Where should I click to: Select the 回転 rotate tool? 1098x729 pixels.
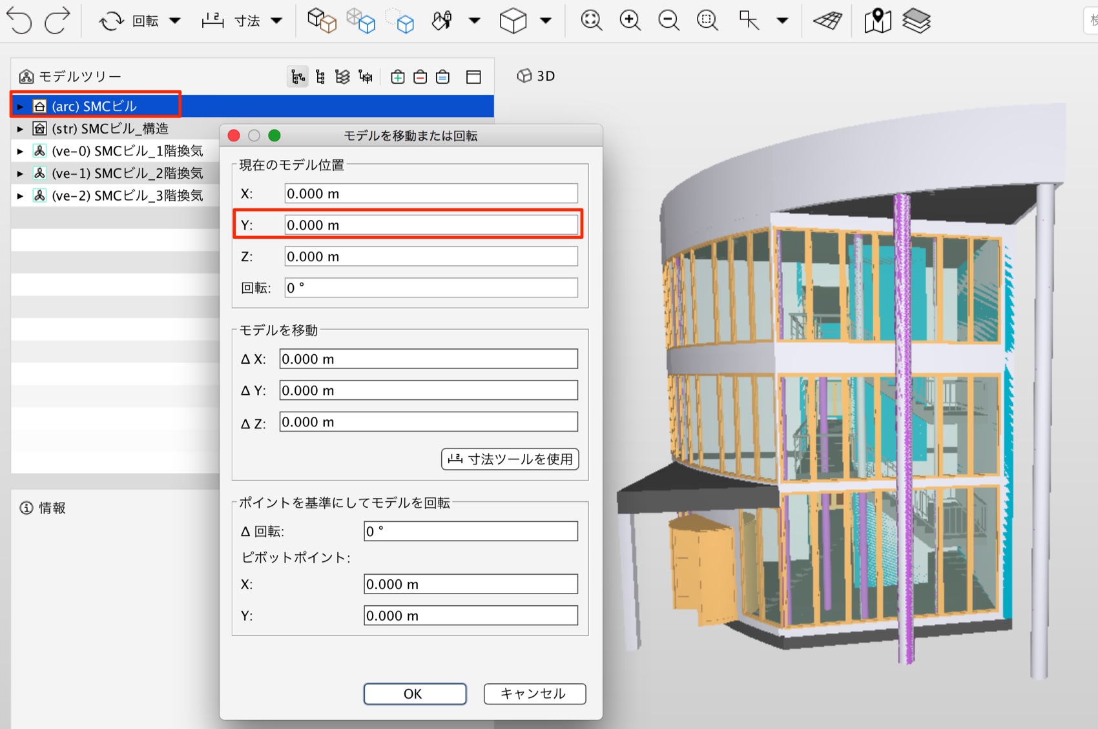(128, 21)
